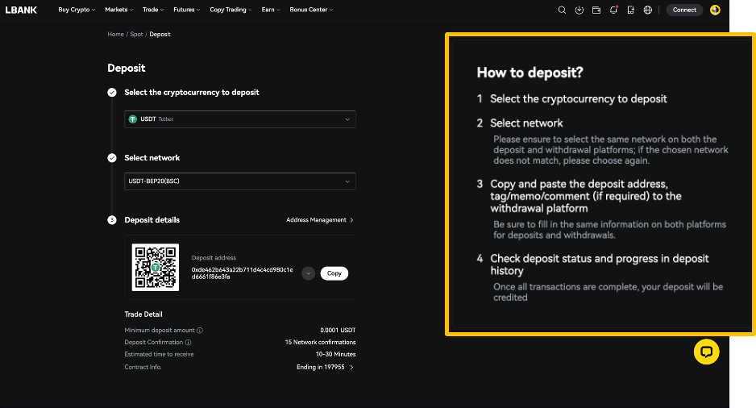Click the 'Deposit details' step title

152,220
